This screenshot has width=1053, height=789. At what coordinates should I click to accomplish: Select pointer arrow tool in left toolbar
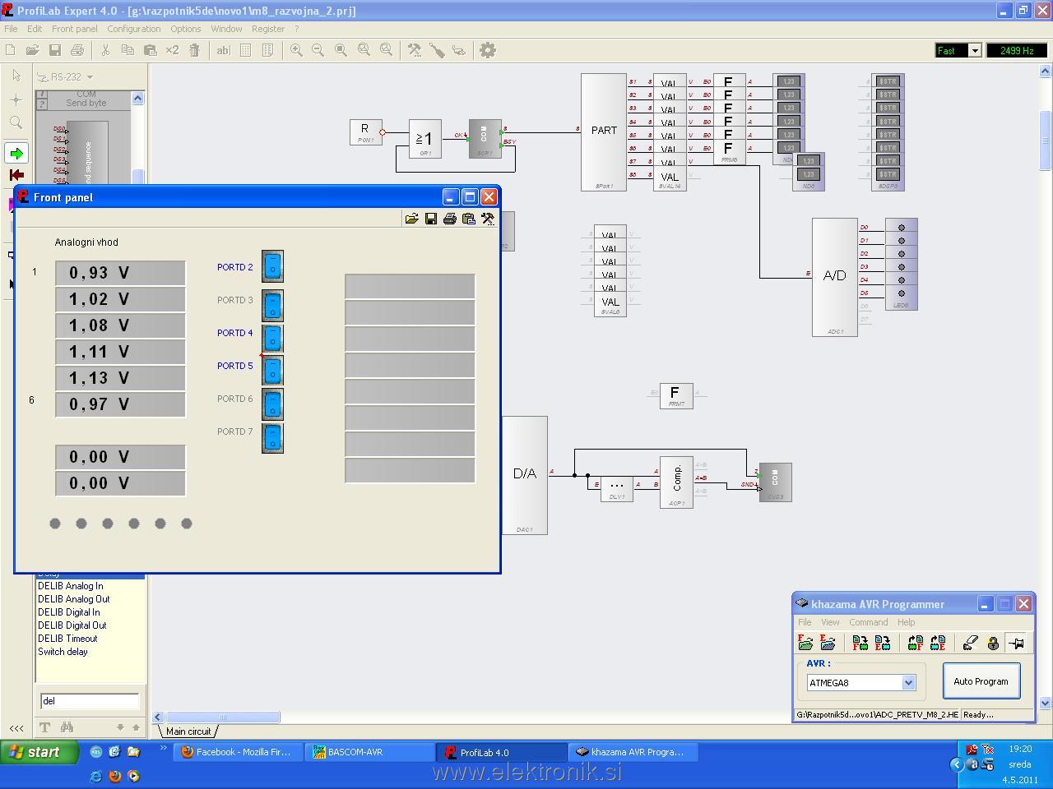[x=16, y=76]
